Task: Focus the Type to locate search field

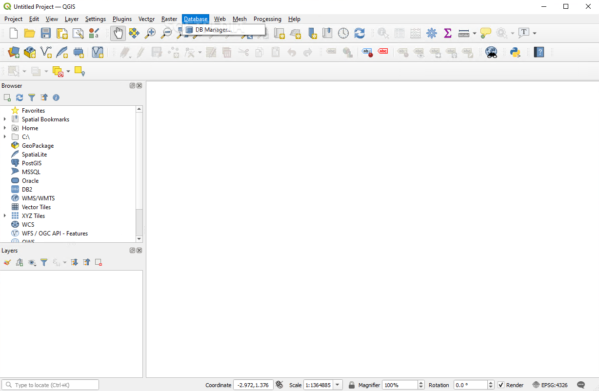Action: coord(50,385)
